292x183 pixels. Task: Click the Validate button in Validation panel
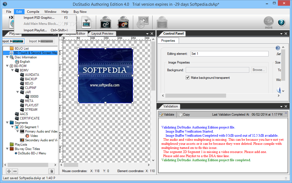coord(167,115)
